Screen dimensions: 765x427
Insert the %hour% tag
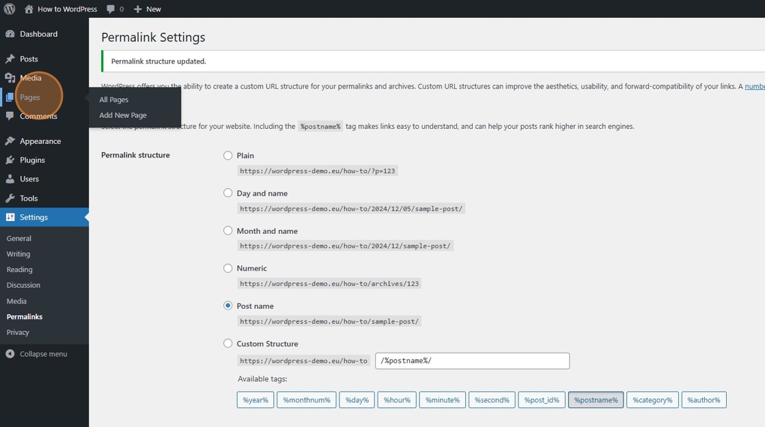point(397,400)
